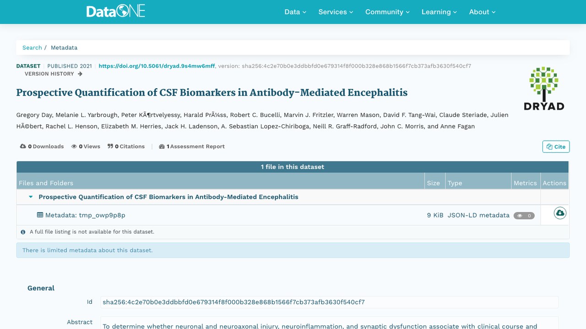Open the Data dropdown menu
The height and width of the screenshot is (329, 586).
pyautogui.click(x=295, y=12)
